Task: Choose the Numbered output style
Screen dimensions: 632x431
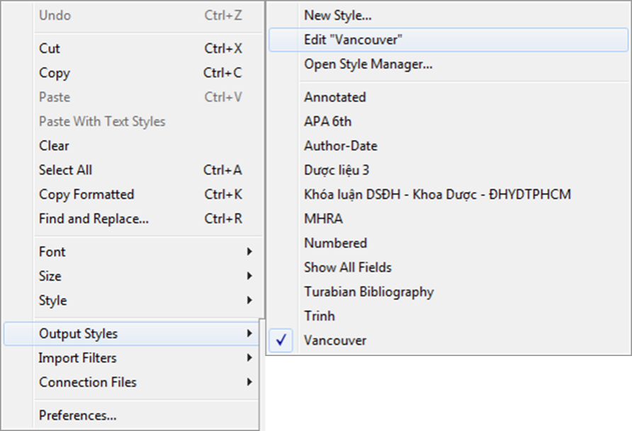Action: (448, 243)
